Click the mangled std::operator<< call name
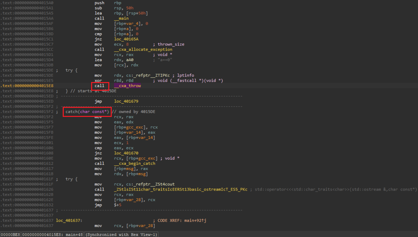418x237 pixels. point(181,190)
